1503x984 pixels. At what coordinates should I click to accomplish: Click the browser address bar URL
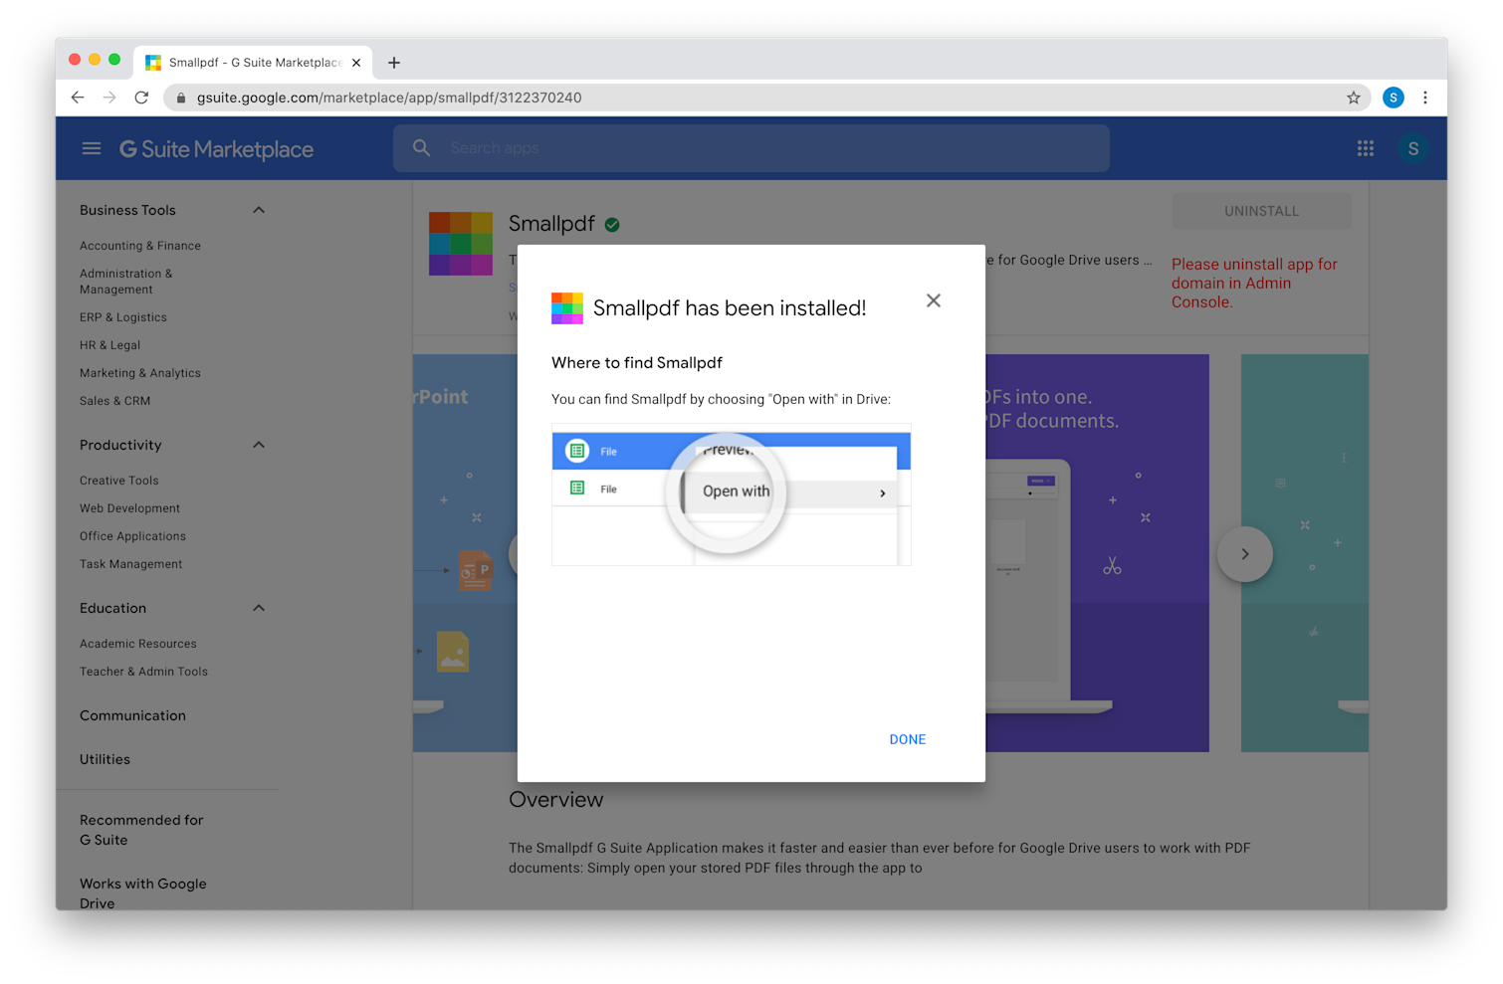point(389,98)
